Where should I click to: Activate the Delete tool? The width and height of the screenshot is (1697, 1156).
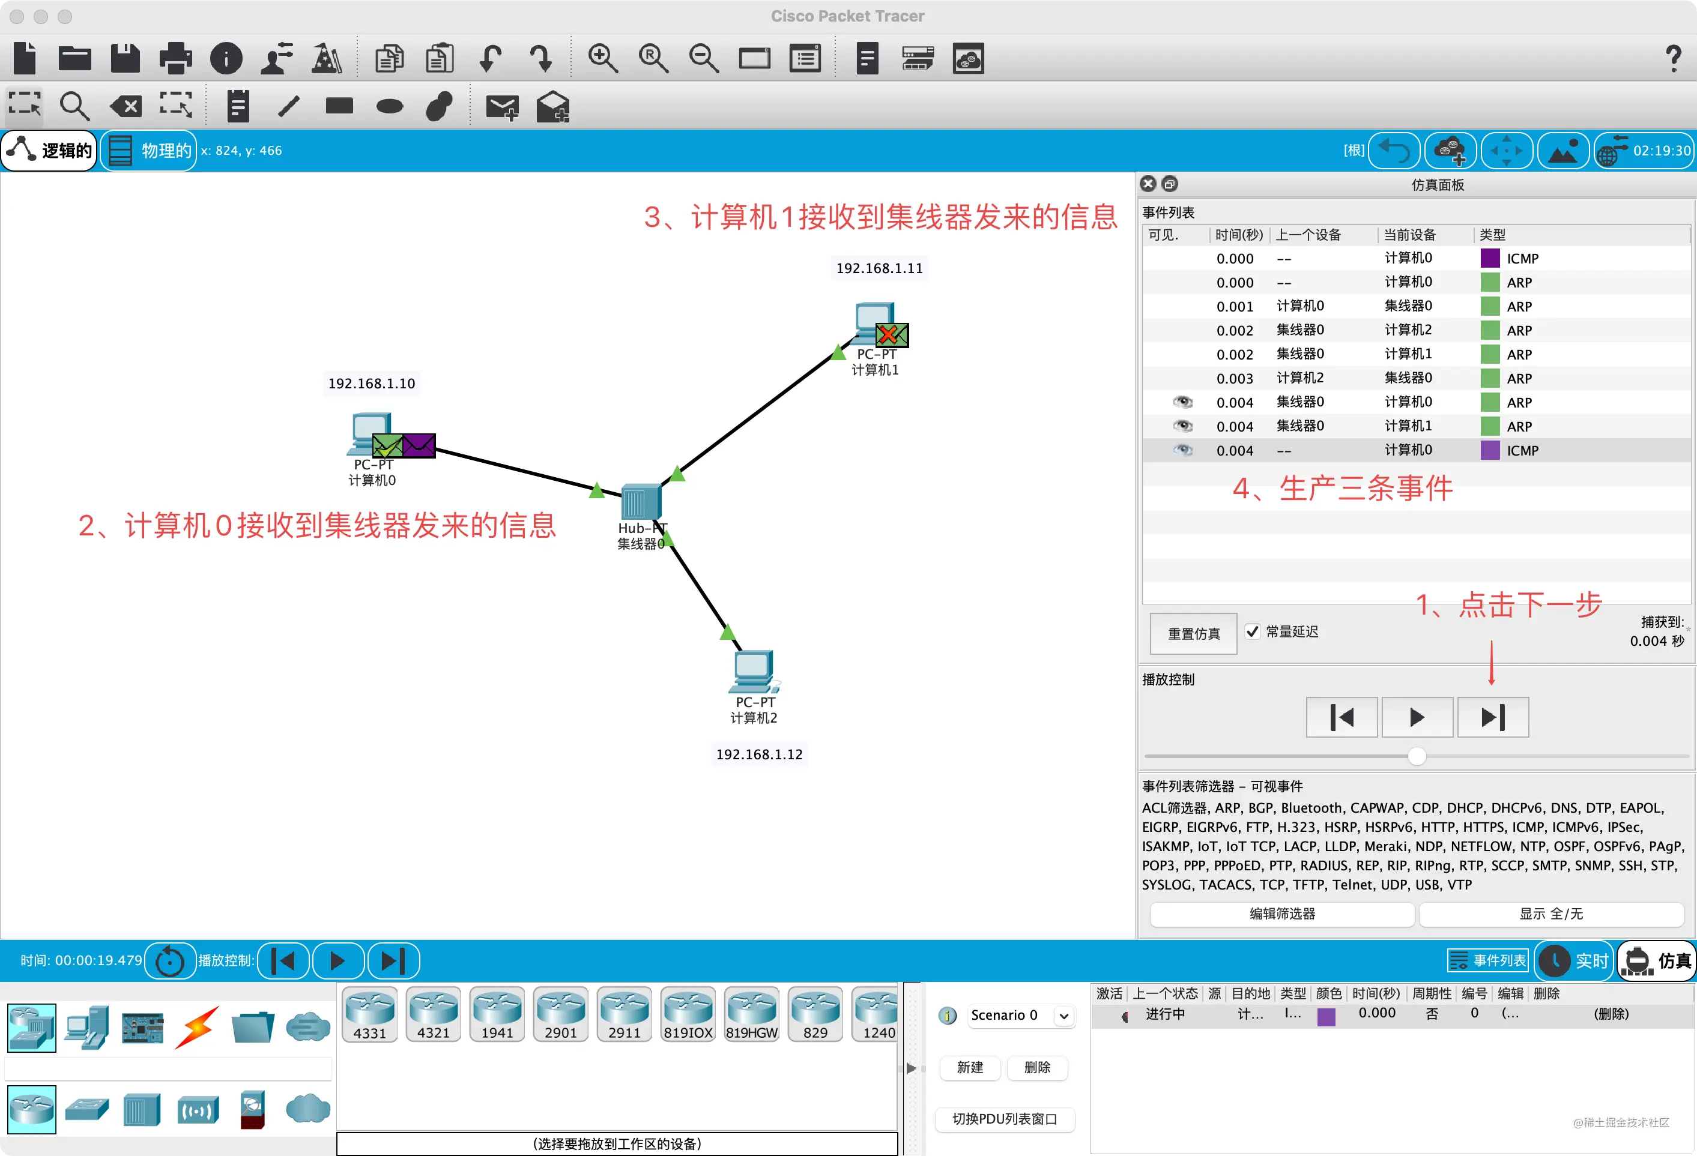click(x=126, y=107)
